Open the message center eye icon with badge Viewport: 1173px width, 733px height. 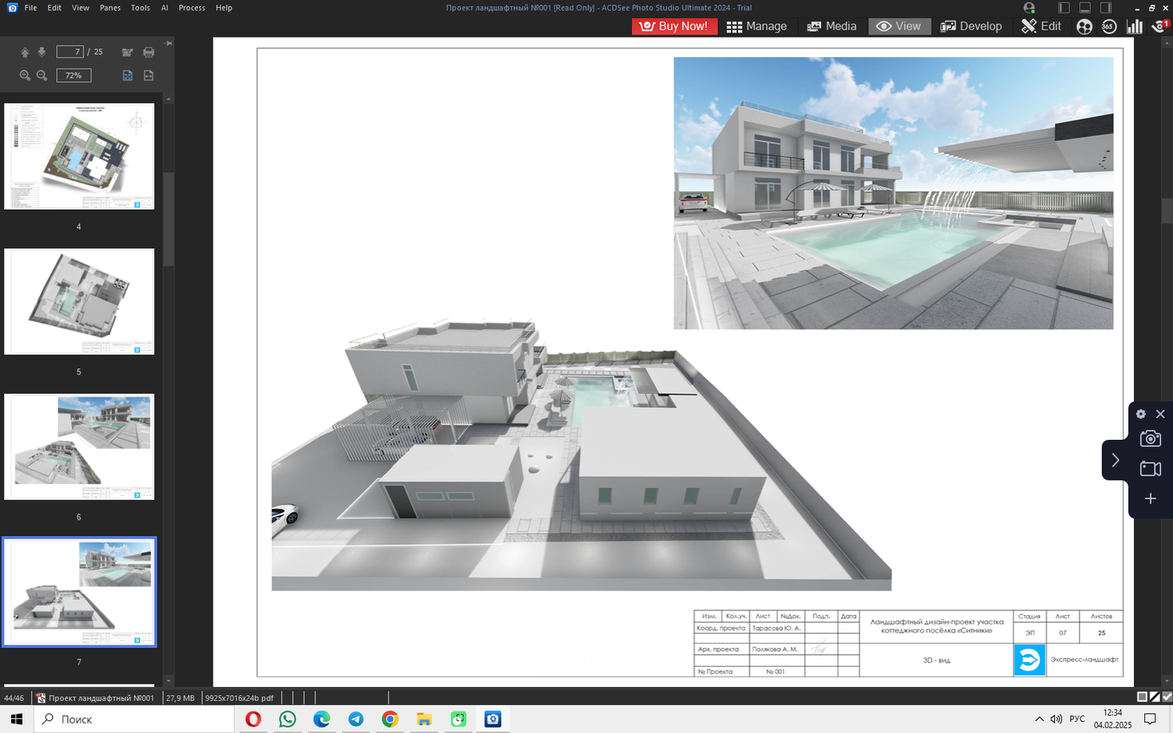coord(1160,27)
